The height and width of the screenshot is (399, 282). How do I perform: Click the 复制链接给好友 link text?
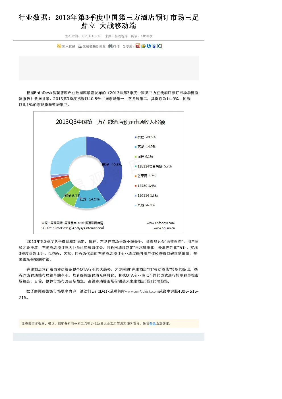pos(94,46)
